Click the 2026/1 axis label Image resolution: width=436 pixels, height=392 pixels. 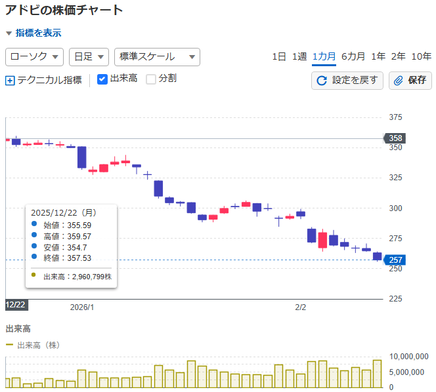pyautogui.click(x=82, y=307)
